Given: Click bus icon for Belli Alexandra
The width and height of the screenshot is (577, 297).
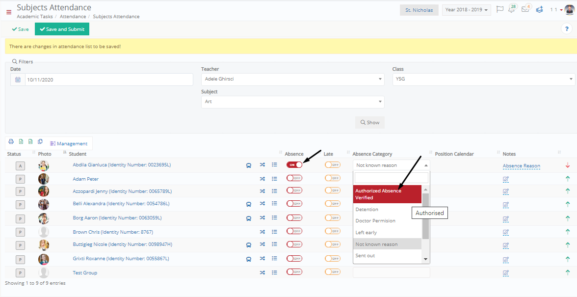Looking at the screenshot, I should tap(249, 204).
